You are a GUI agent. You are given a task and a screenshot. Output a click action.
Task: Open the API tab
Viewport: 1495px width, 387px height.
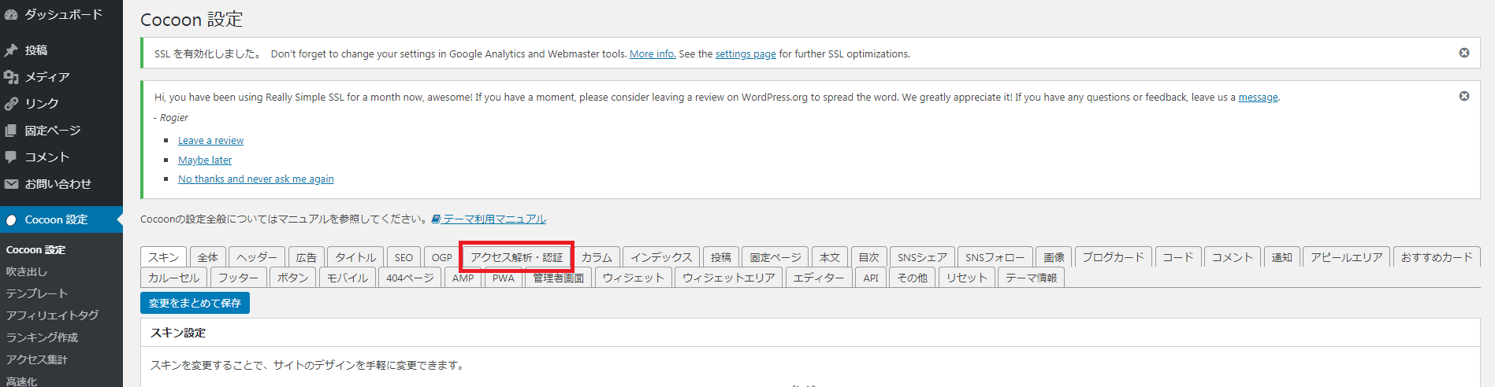[870, 278]
